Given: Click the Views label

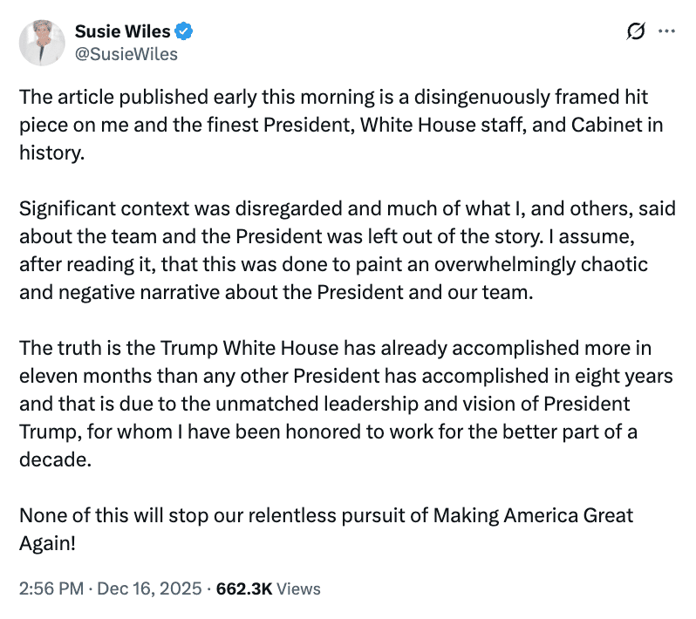Looking at the screenshot, I should 299,588.
